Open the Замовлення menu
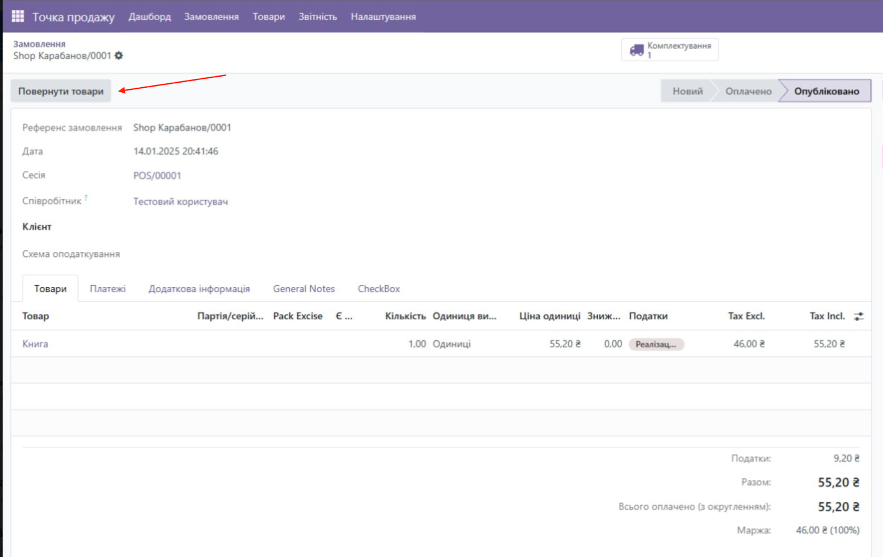 coord(211,17)
